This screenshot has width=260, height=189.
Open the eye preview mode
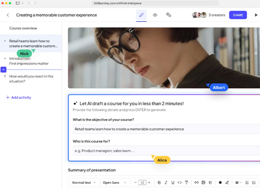click(155, 15)
